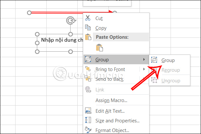The image size is (201, 134).
Task: Click the Send to Back icon
Action: coord(88,78)
